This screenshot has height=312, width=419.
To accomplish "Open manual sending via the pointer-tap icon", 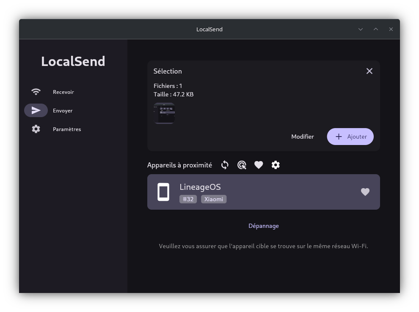I will [x=242, y=165].
